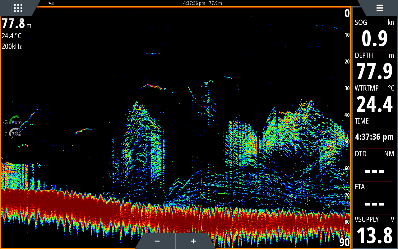Select the DTD distance data tile
The width and height of the screenshot is (398, 249).
(x=374, y=165)
